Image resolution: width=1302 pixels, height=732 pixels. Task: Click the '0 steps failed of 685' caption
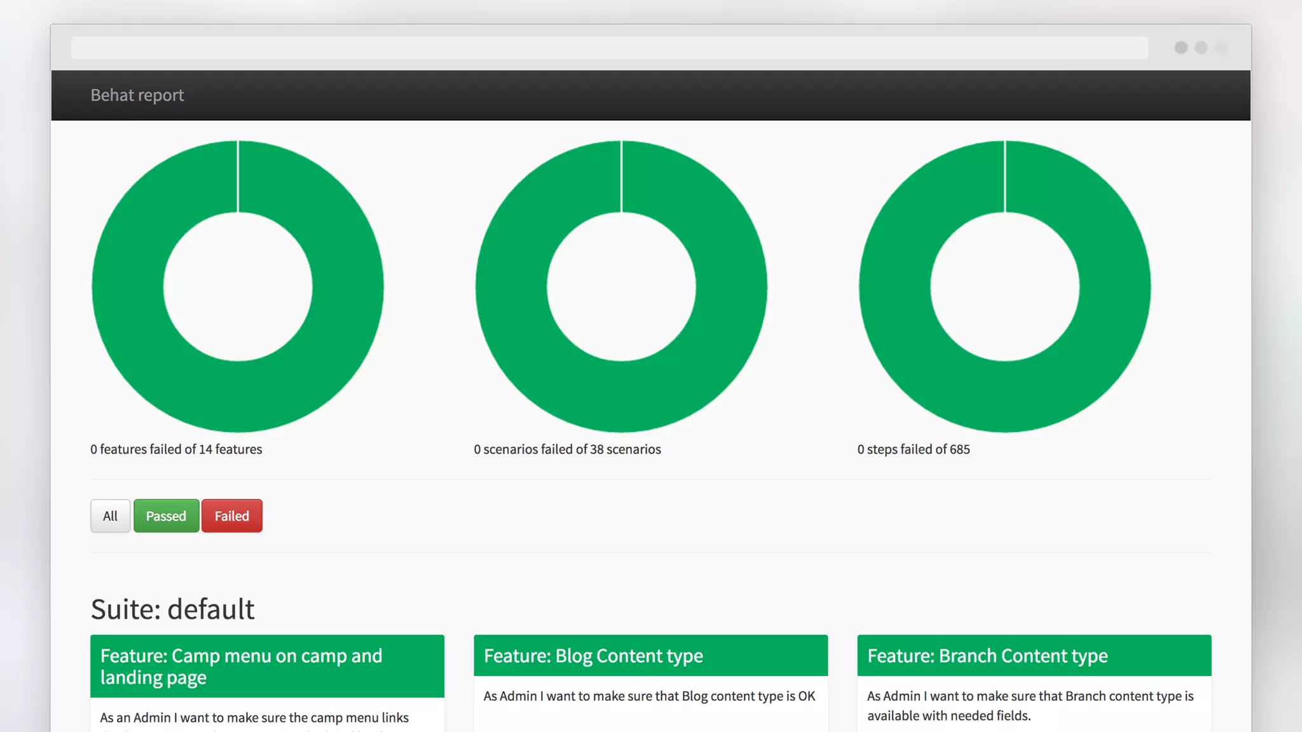(913, 449)
